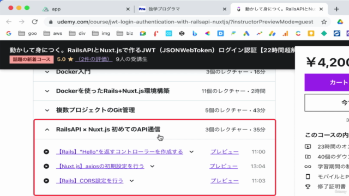Click the URL address field
This screenshot has width=349, height=196.
(x=185, y=22)
